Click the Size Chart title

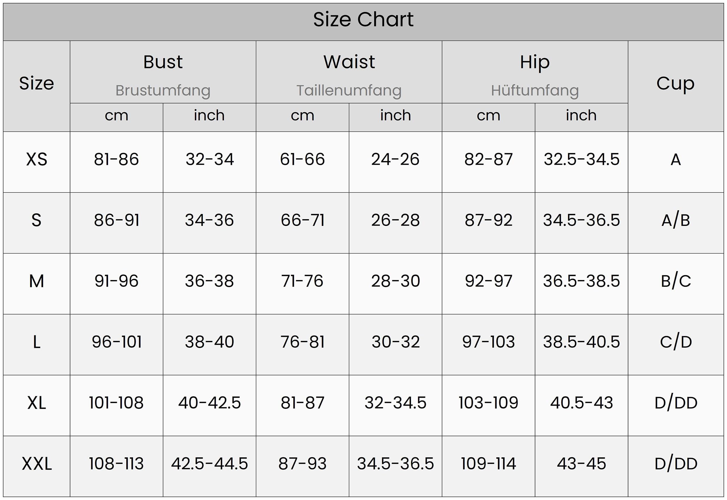pos(363,19)
